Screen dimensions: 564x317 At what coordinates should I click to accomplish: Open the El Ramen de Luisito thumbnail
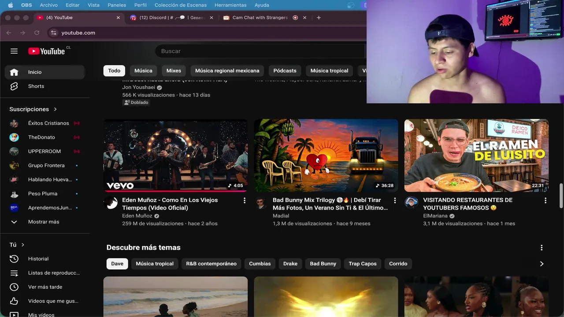point(476,155)
